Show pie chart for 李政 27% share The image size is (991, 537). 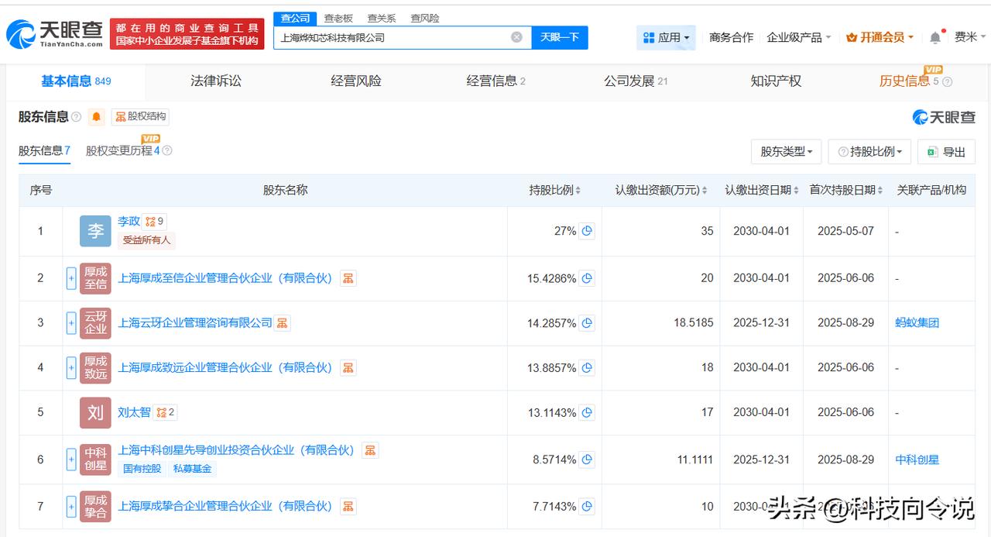(x=587, y=231)
